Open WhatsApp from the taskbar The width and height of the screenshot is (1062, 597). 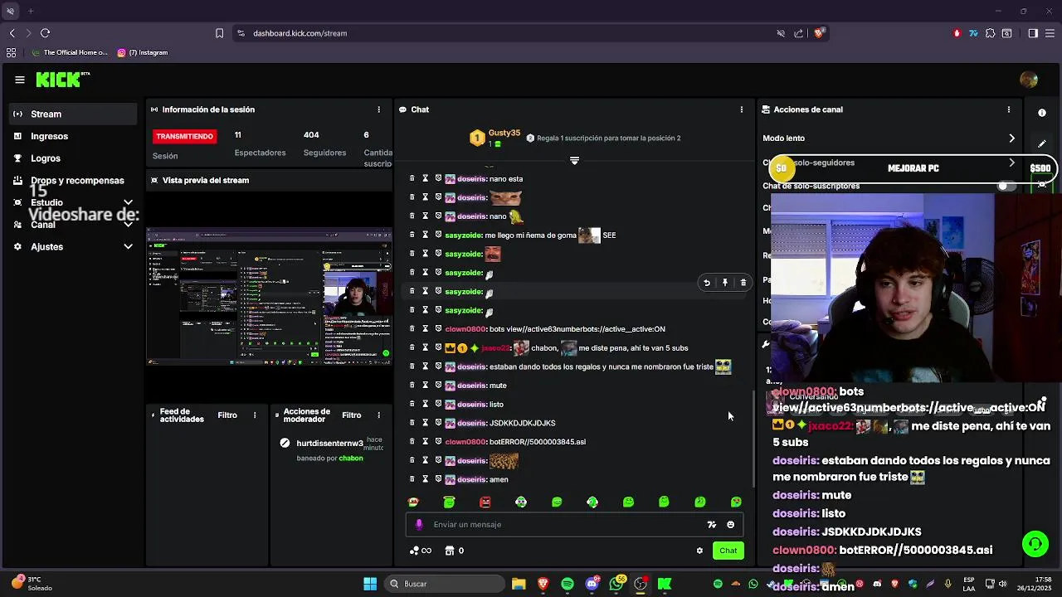click(616, 584)
